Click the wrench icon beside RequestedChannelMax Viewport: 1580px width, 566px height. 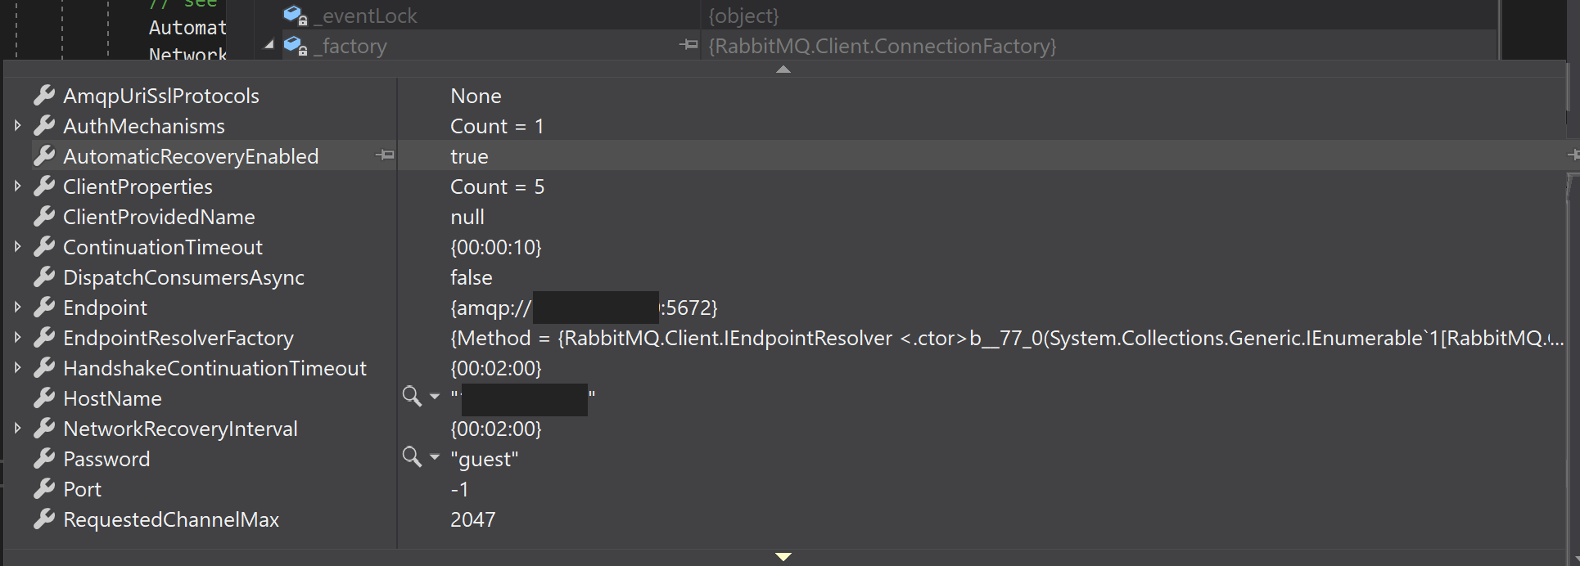coord(44,519)
